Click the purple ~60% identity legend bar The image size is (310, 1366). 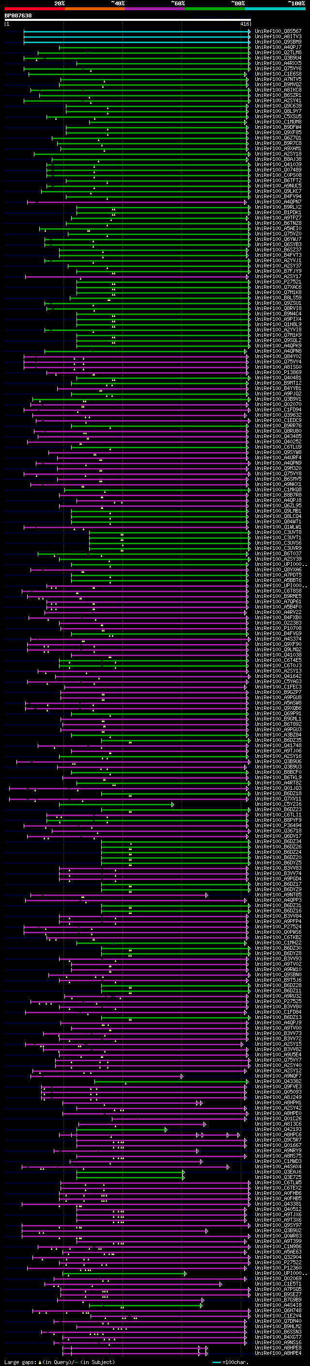155,9
